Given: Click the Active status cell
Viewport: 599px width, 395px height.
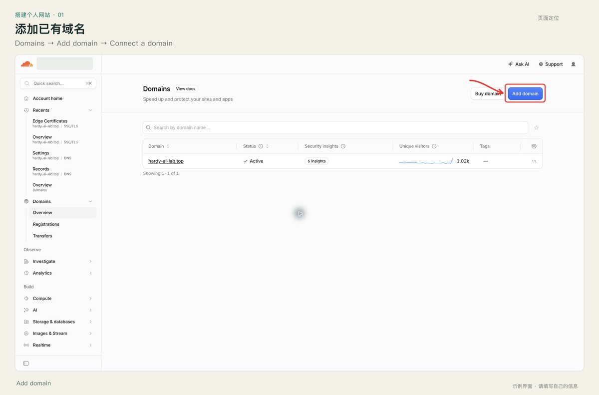Looking at the screenshot, I should click(253, 161).
